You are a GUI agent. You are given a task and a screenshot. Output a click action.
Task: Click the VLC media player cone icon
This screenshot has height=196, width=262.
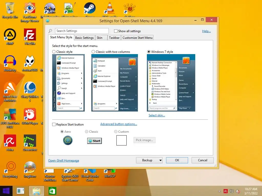110,8
